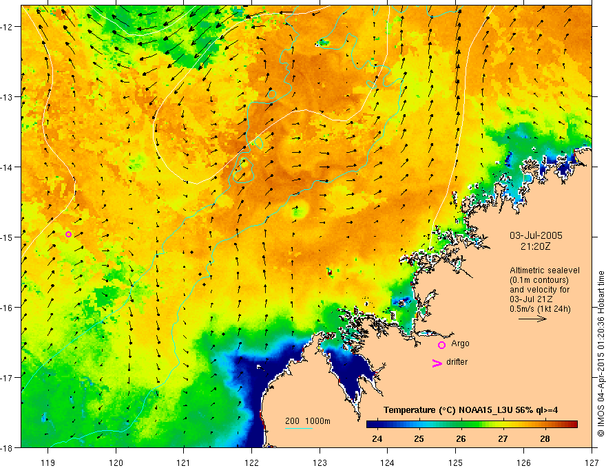
Task: Click the colorbar tick label 27
Action: pos(503,438)
